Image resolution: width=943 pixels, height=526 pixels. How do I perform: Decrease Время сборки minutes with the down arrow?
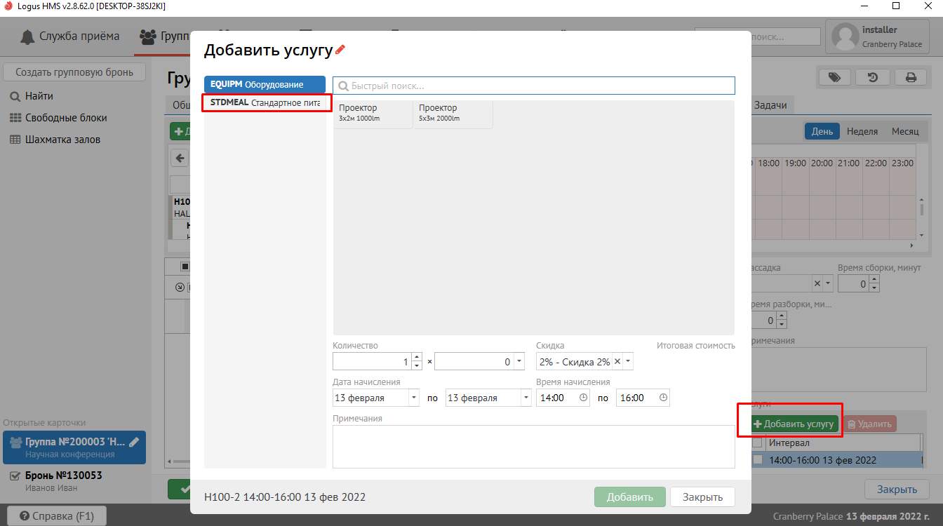[874, 288]
